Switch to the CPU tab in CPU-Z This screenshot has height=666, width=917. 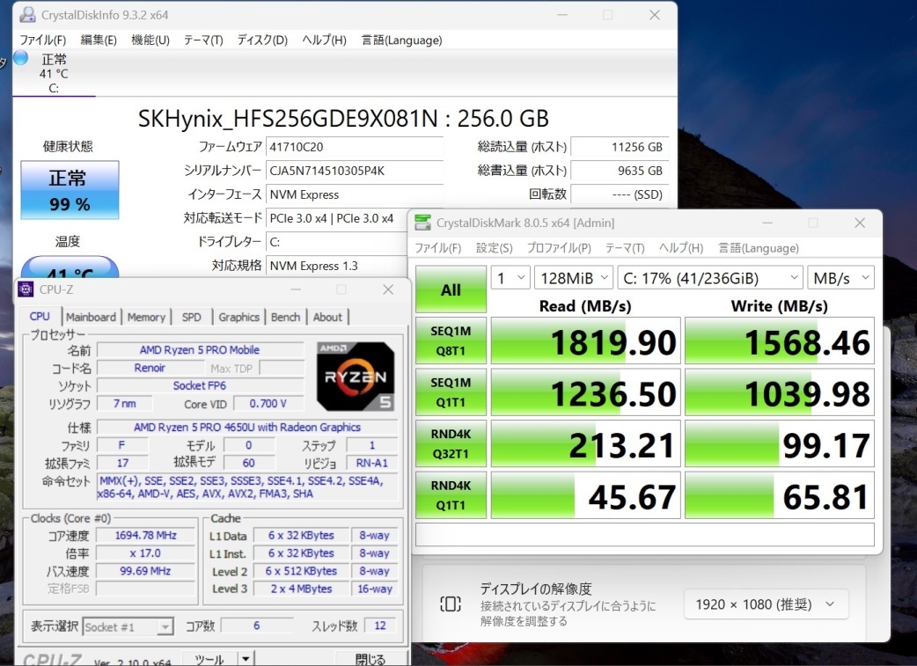pyautogui.click(x=40, y=317)
